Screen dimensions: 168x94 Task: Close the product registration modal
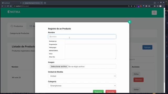coord(129,22)
